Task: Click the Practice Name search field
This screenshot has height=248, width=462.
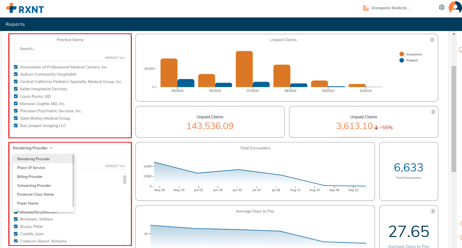Action: click(x=69, y=49)
